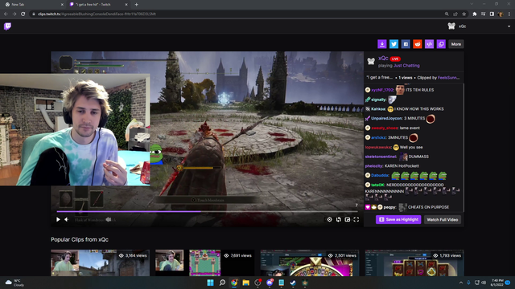The image size is (515, 289).
Task: Click the Twitch logo icon
Action: point(7,26)
